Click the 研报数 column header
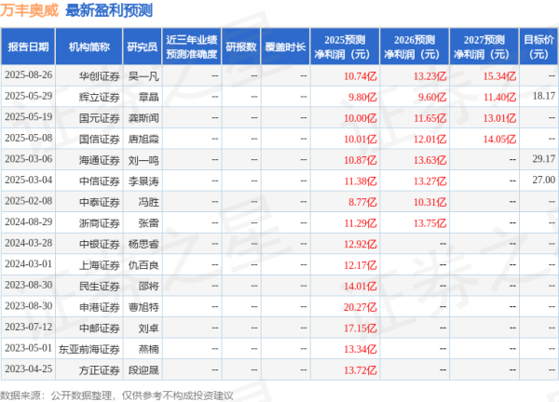This screenshot has width=559, height=402. click(241, 47)
